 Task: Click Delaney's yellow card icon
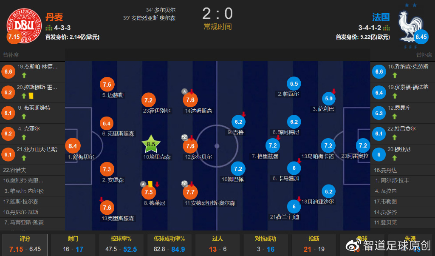(150, 184)
